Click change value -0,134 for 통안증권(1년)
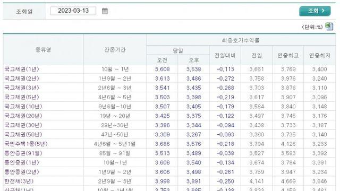 (225, 162)
